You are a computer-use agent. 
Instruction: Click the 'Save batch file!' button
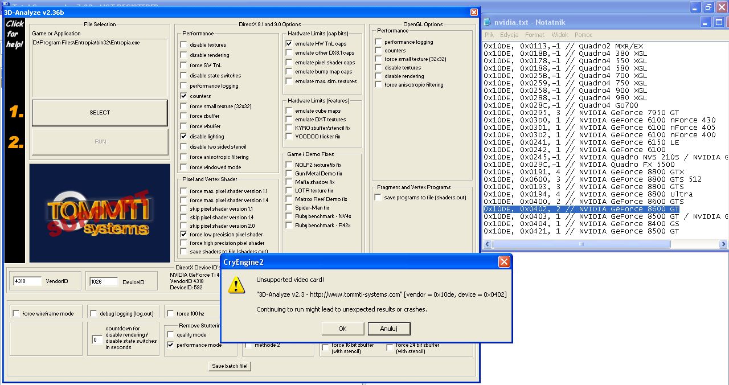[x=230, y=366]
